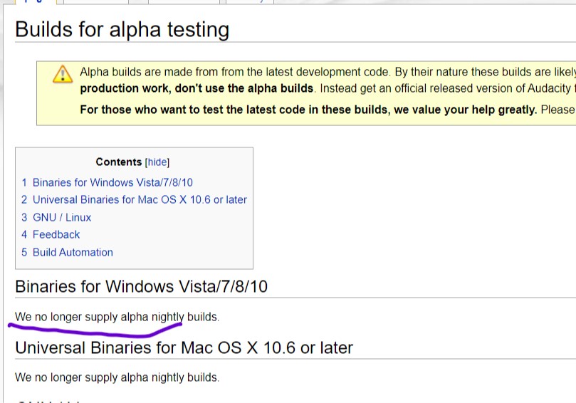Viewport: 576px width, 403px height.
Task: Click the nightly builds sentence under Mac heading
Action: tap(117, 377)
